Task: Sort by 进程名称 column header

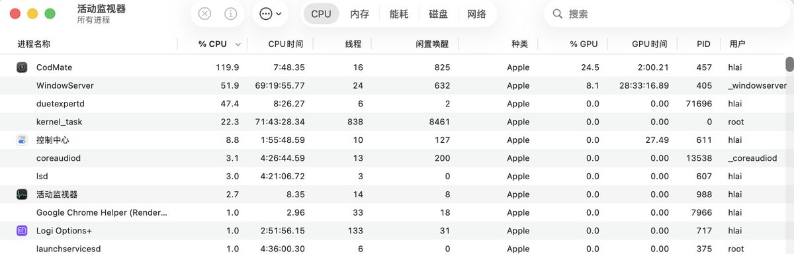Action: coord(34,44)
